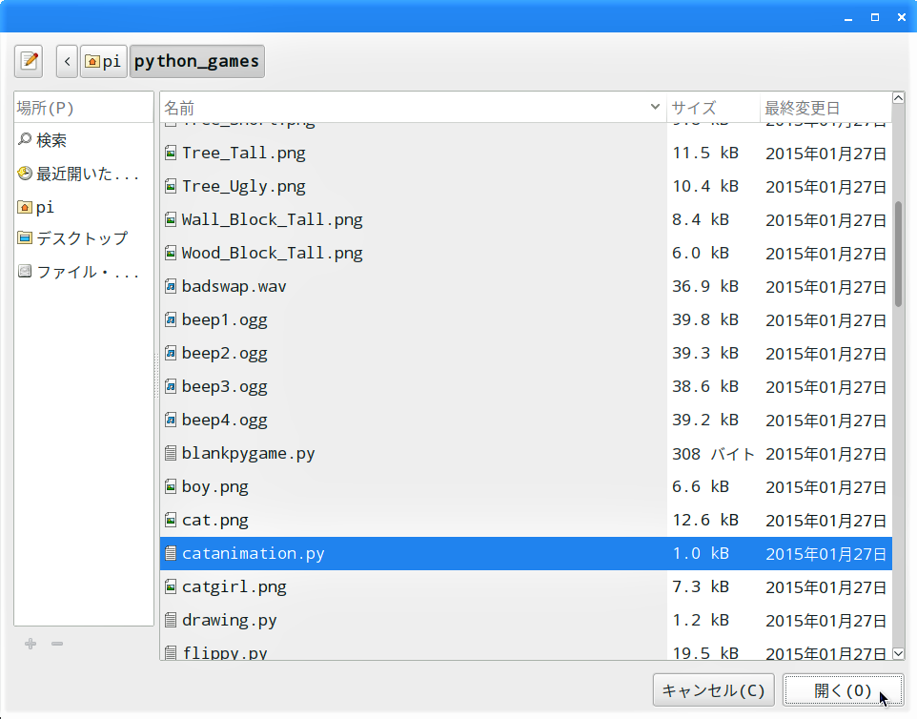Select the desktop folder in places
This screenshot has height=719, width=917.
coord(84,238)
